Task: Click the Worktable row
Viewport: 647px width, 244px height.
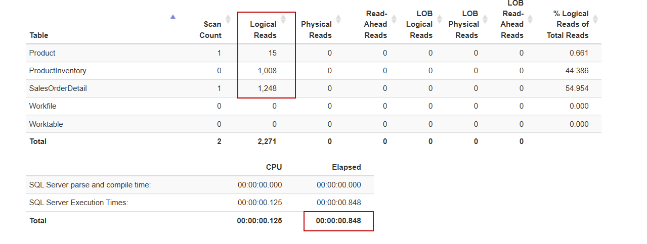Action: [x=46, y=124]
